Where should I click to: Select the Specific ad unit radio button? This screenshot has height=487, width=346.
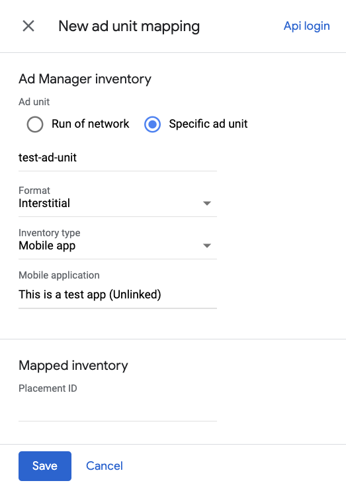[x=152, y=124]
